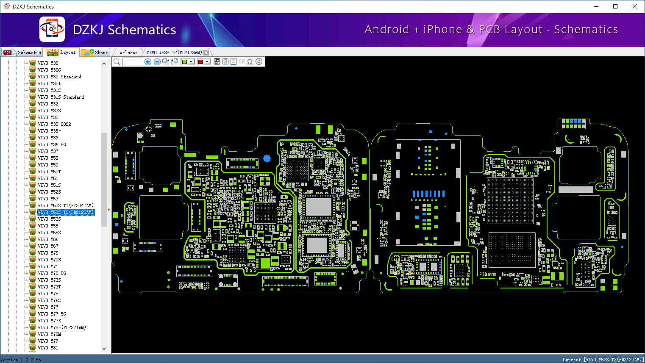
Task: Toggle the 'a' text label icon
Action: pyautogui.click(x=225, y=62)
